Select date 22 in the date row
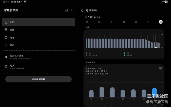The image size is (171, 107). (124, 22)
